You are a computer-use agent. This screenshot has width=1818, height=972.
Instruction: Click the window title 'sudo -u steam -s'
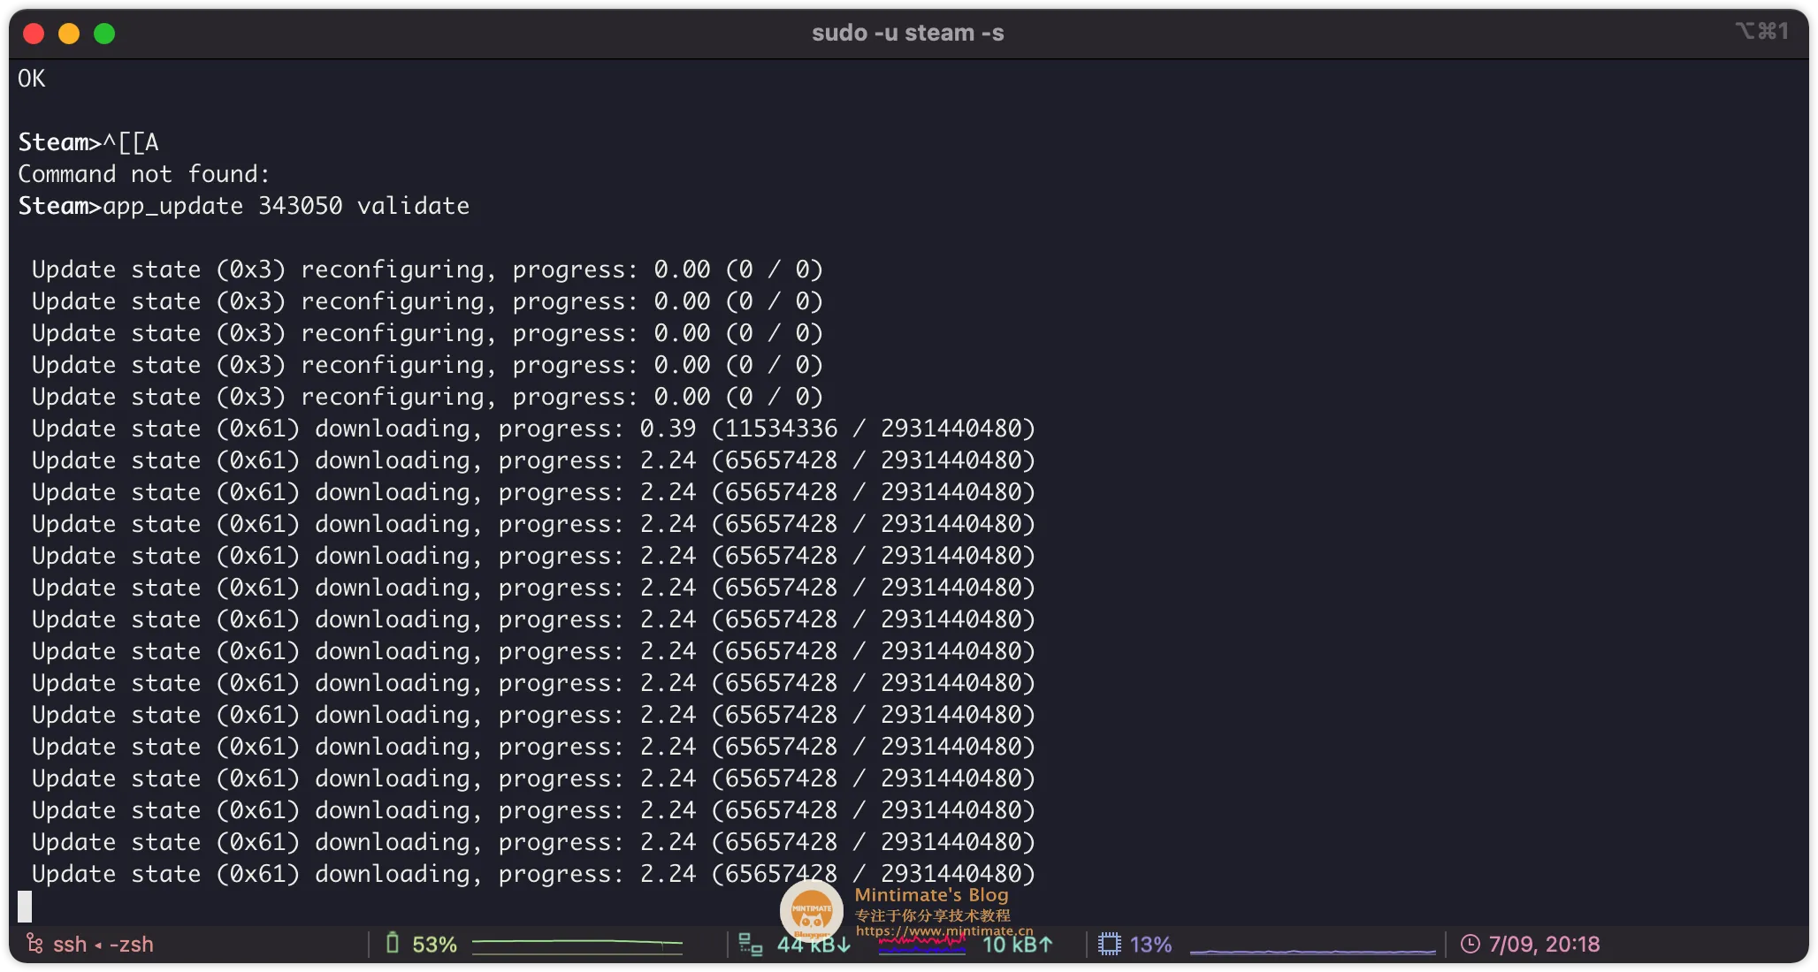click(908, 33)
